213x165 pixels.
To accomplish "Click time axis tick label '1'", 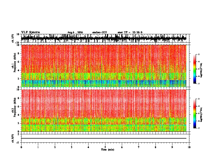I will tap(38, 147).
